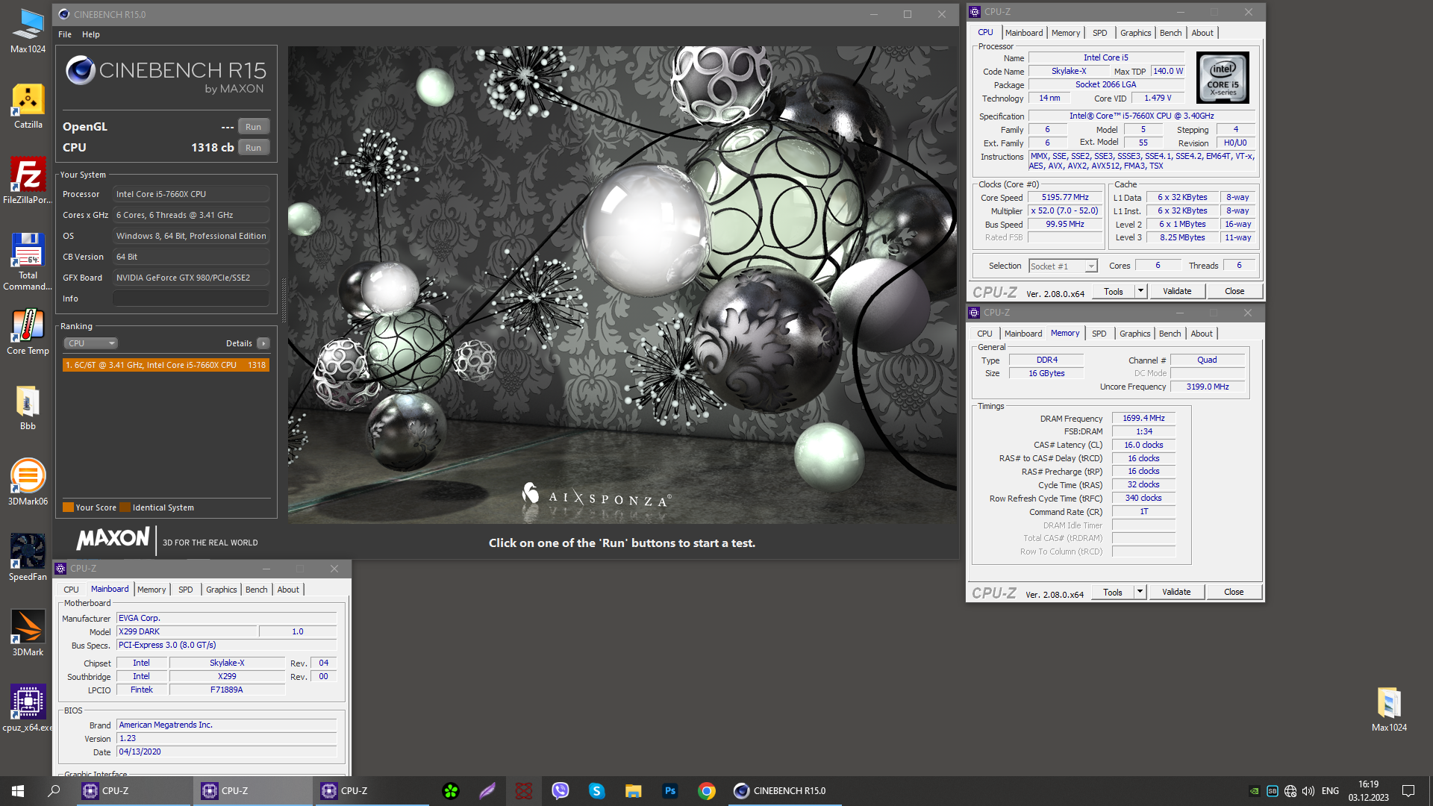Click DRAM Frequency value 1699.4 MHz
The image size is (1433, 806).
pyautogui.click(x=1143, y=419)
